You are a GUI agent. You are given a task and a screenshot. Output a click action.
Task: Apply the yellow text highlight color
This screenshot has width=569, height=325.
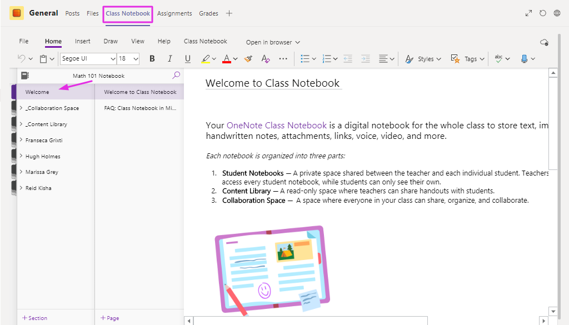pyautogui.click(x=206, y=59)
